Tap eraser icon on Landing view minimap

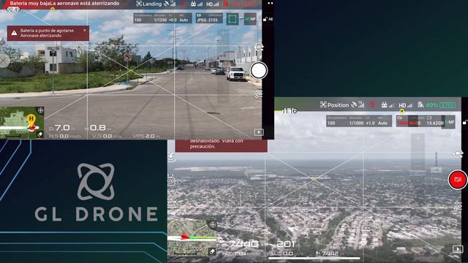40,134
